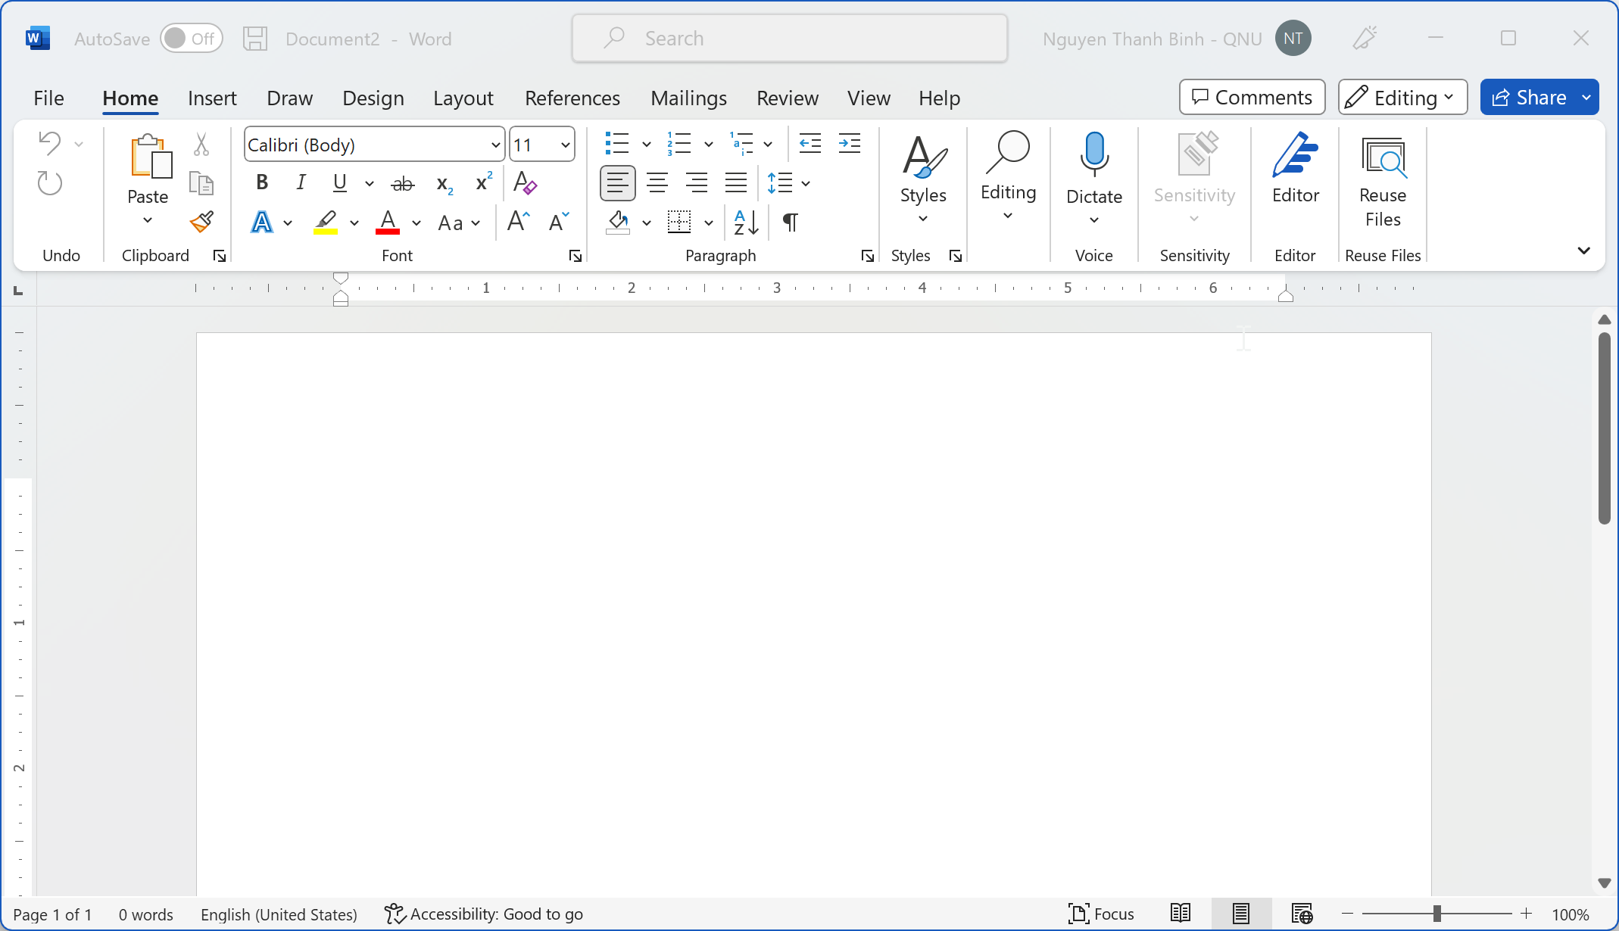Open Clipboard pane launcher
Image resolution: width=1619 pixels, height=931 pixels.
pyautogui.click(x=220, y=256)
